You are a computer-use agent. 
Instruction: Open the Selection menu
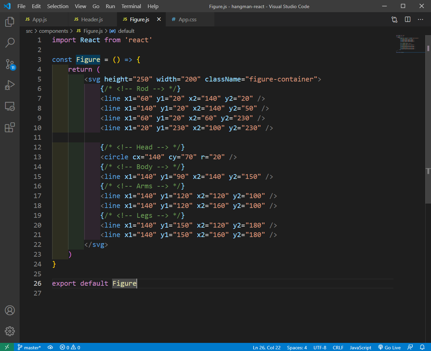[58, 6]
